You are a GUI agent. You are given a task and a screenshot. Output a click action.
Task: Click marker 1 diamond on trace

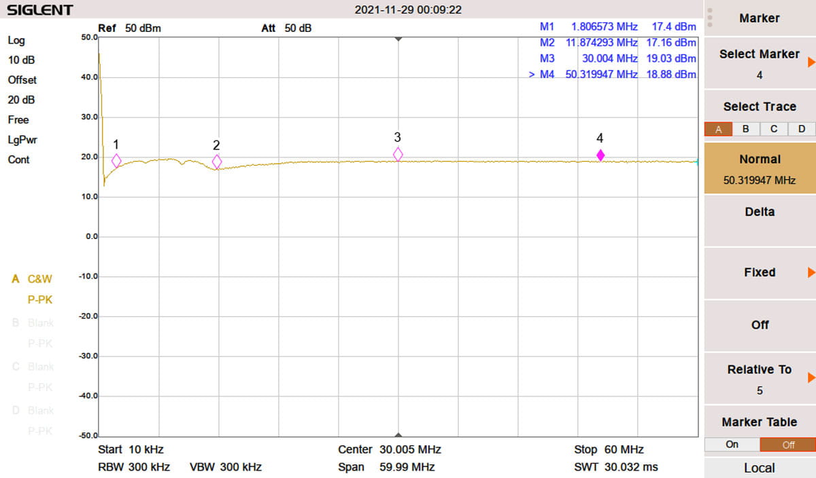(116, 161)
